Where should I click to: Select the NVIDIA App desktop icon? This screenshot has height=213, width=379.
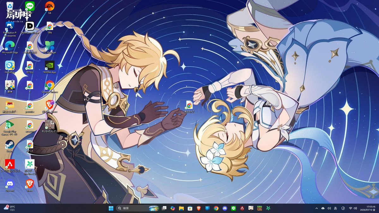(x=50, y=67)
